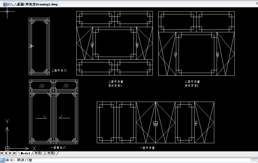258x163 pixels.
Task: Close the command line with the X button
Action: 2,160
